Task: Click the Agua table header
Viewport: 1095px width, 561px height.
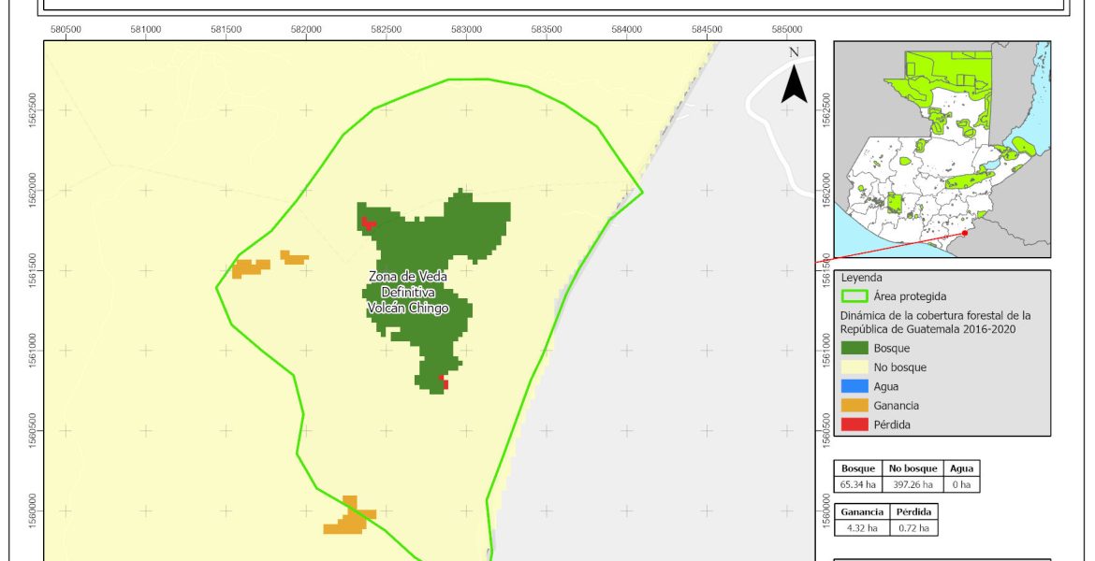Action: point(961,468)
